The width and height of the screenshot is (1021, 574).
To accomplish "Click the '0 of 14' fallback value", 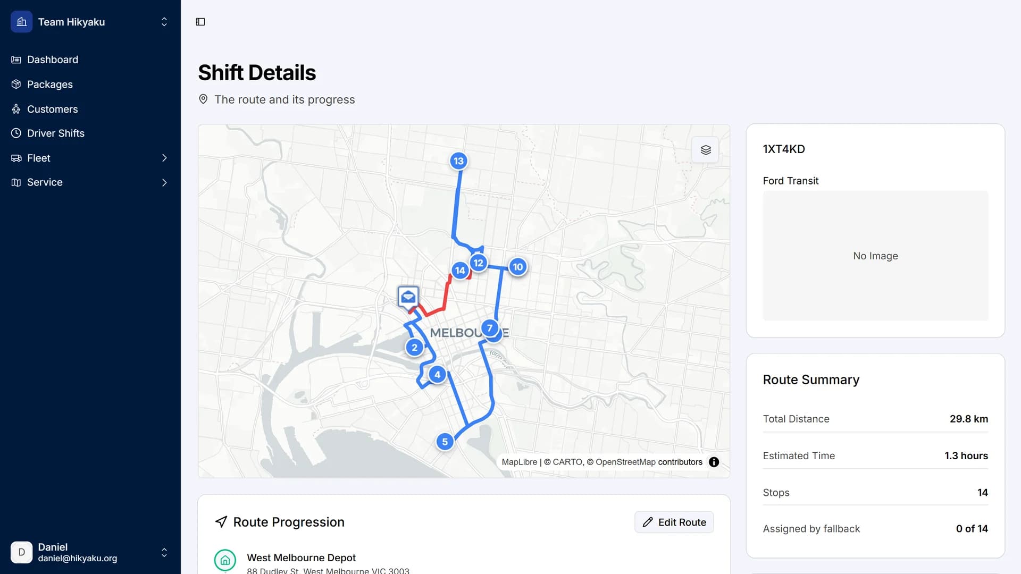I will point(972,528).
